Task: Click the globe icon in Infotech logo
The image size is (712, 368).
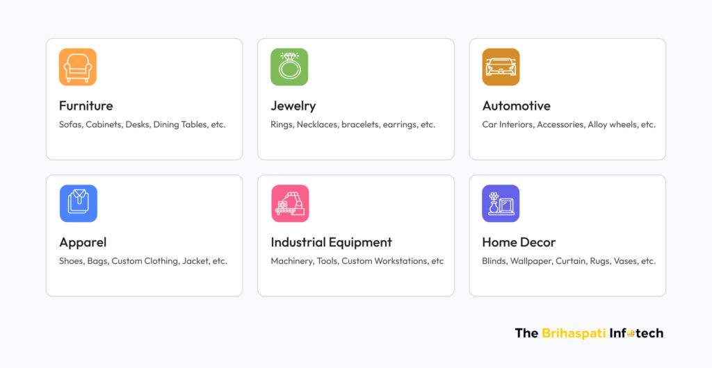Action: coord(631,333)
